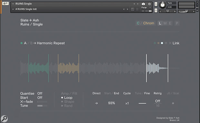Image resolution: width=200 pixels, height=123 pixels.
Task: Change the Cycle x1 value
Action: (127, 103)
